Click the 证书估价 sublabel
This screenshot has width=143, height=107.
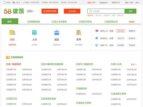[79, 45]
